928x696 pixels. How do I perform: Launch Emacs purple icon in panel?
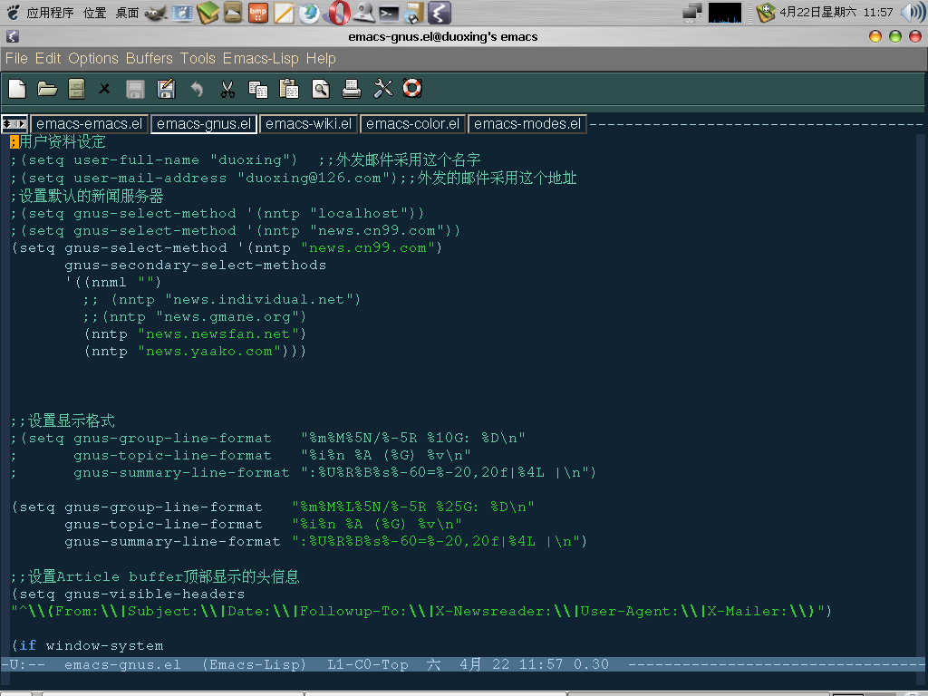(x=440, y=13)
